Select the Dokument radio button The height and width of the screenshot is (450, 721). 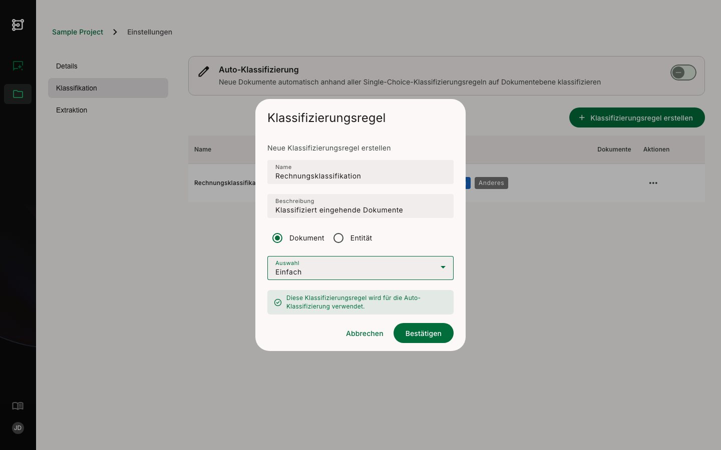(x=277, y=238)
